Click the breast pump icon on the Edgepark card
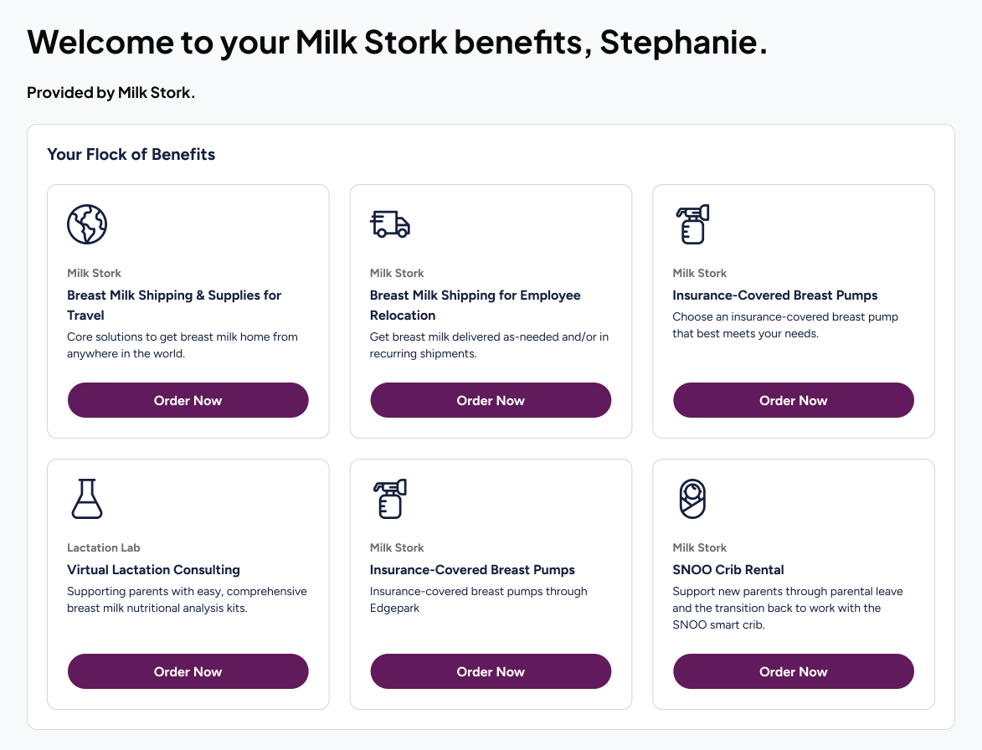Image resolution: width=982 pixels, height=750 pixels. tap(390, 499)
